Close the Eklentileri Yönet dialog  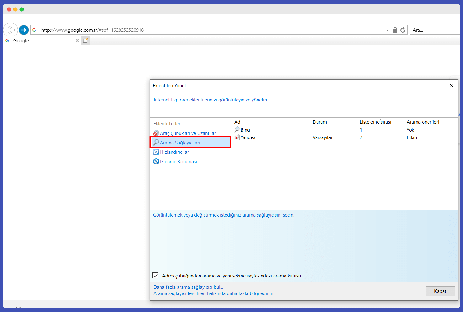point(451,85)
